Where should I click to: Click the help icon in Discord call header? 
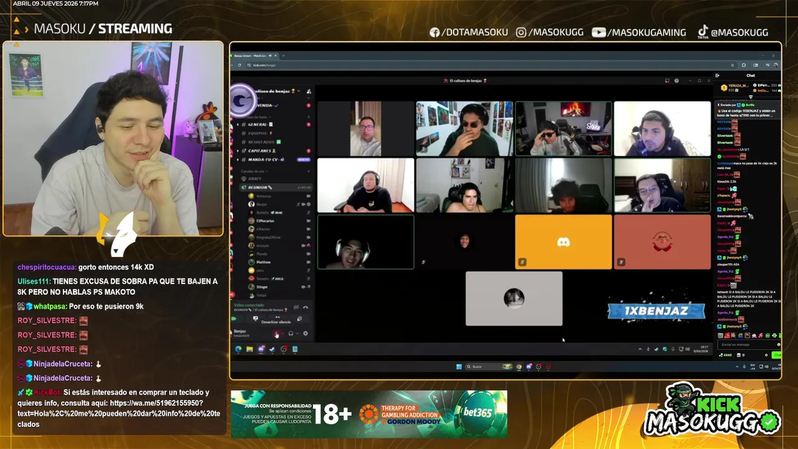coord(676,80)
